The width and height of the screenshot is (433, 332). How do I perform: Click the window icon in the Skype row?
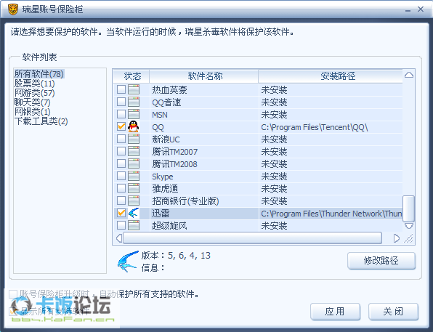point(134,176)
